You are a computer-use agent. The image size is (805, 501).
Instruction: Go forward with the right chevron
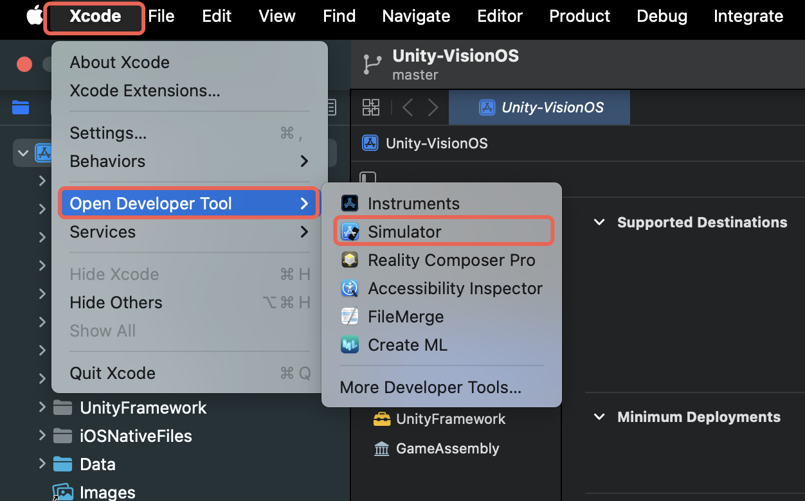pos(433,107)
